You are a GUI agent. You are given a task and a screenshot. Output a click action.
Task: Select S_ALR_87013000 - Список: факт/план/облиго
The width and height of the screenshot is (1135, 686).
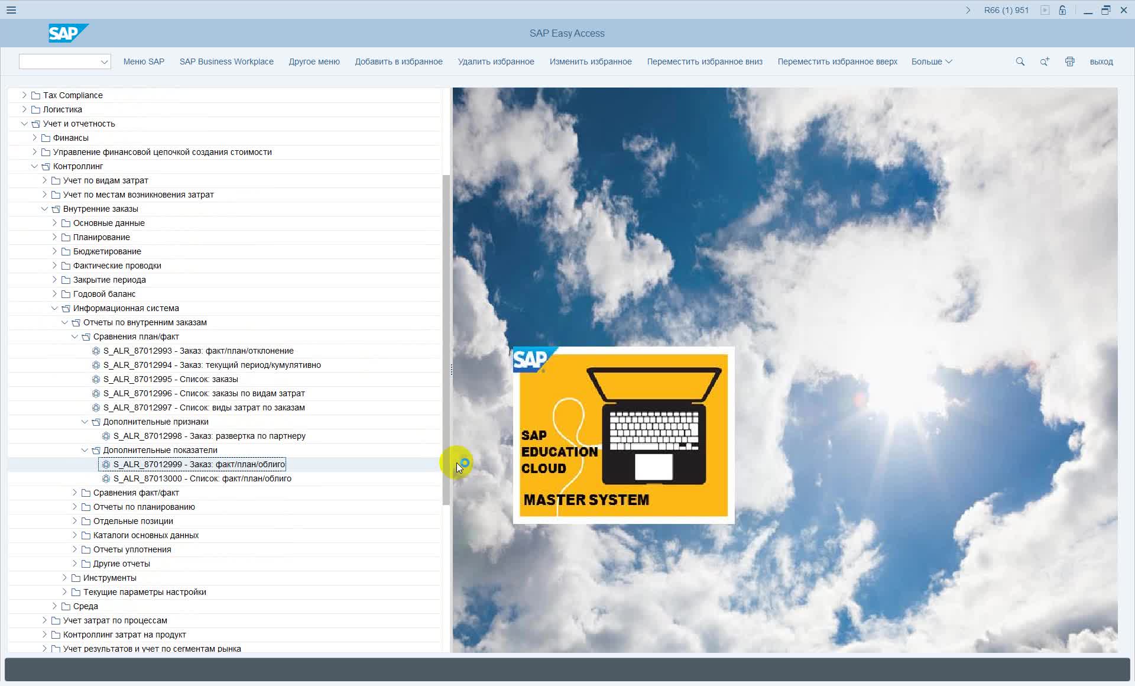pos(202,478)
